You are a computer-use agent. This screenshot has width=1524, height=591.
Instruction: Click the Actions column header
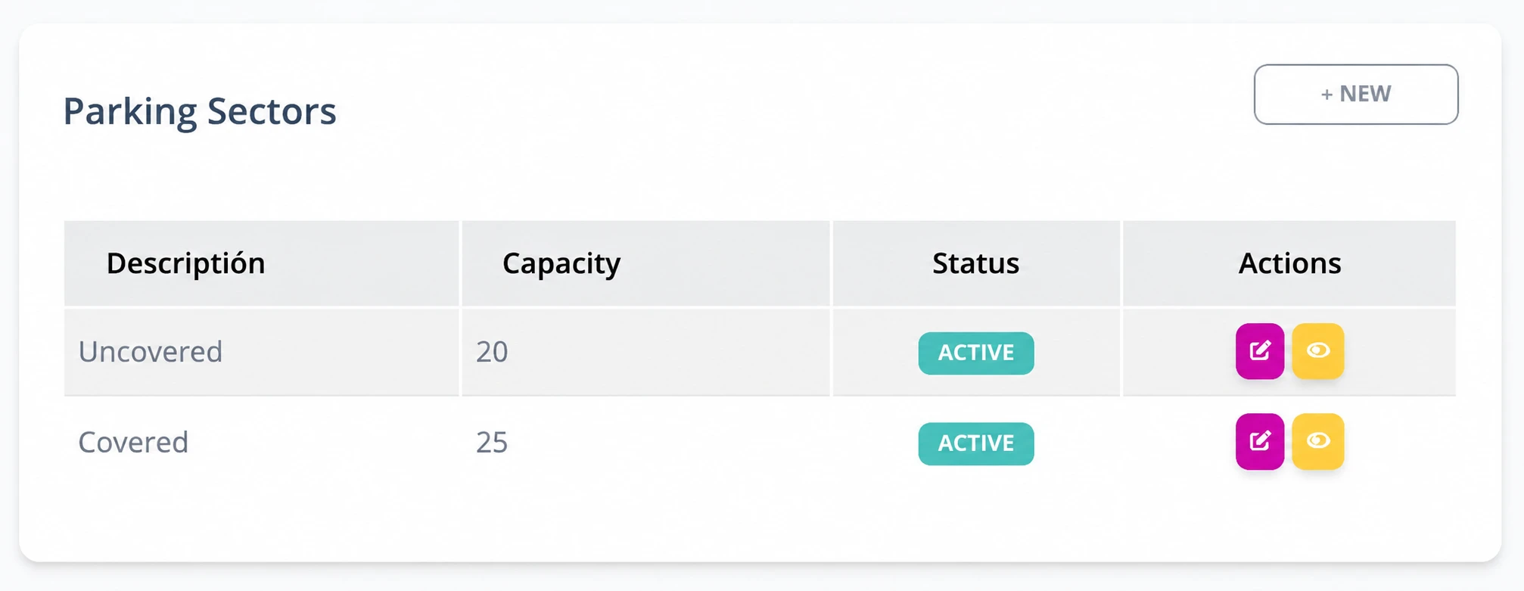tap(1289, 263)
